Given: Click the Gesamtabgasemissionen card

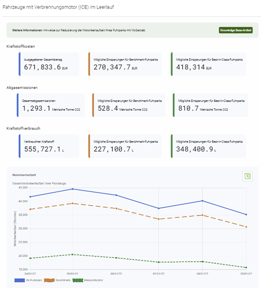Looking at the screenshot, I should click(52, 105).
